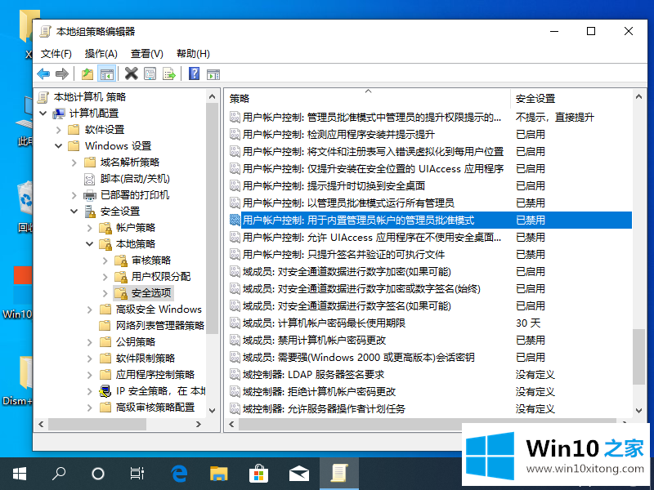Open taskbar Search magnifier

click(x=58, y=474)
